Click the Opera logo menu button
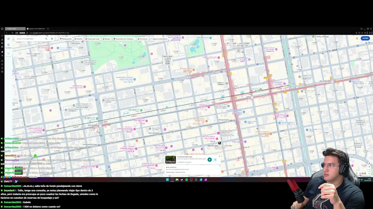The height and width of the screenshot is (209, 373). click(2, 29)
